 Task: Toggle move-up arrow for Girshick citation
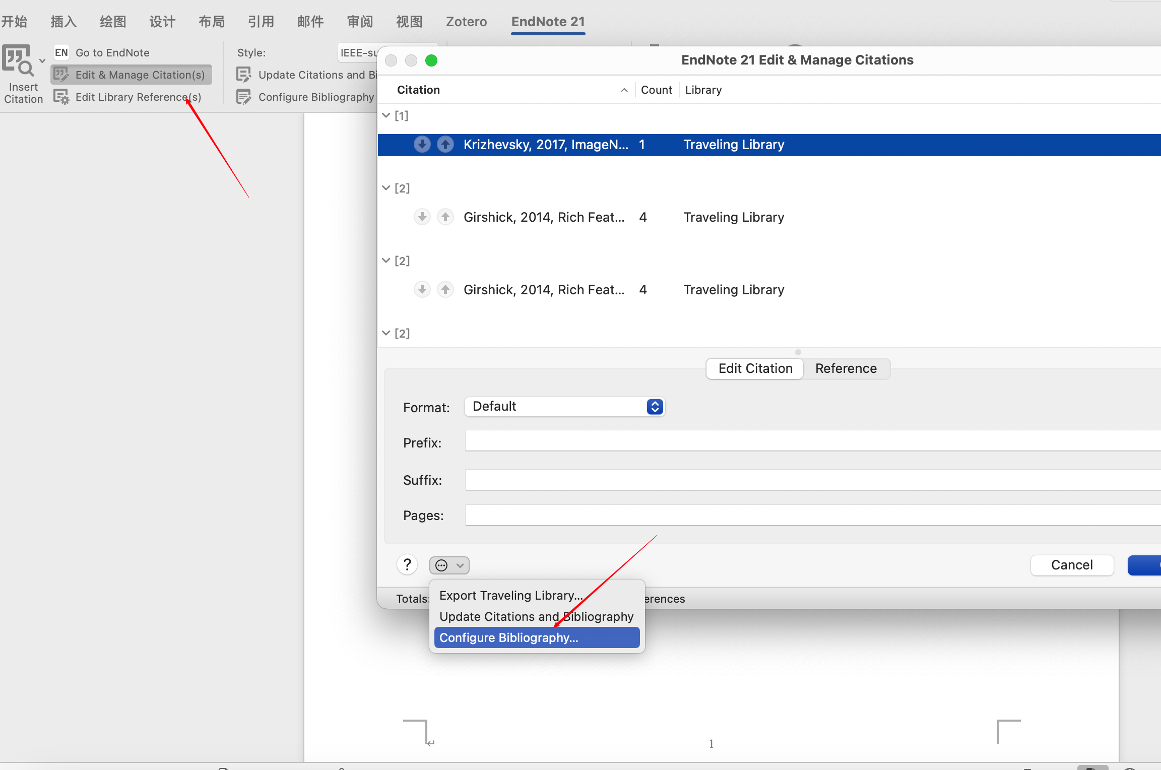(x=445, y=216)
